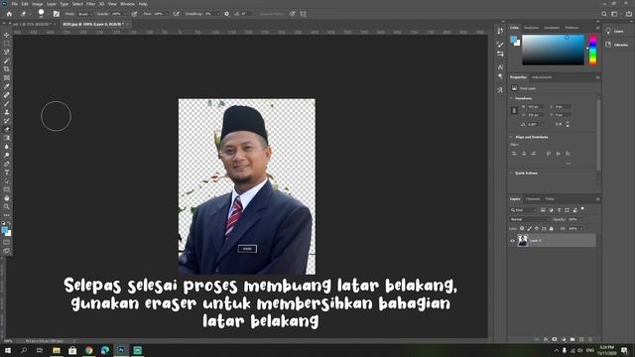This screenshot has height=357, width=635.
Task: Select the Lasso tool
Action: tap(7, 52)
